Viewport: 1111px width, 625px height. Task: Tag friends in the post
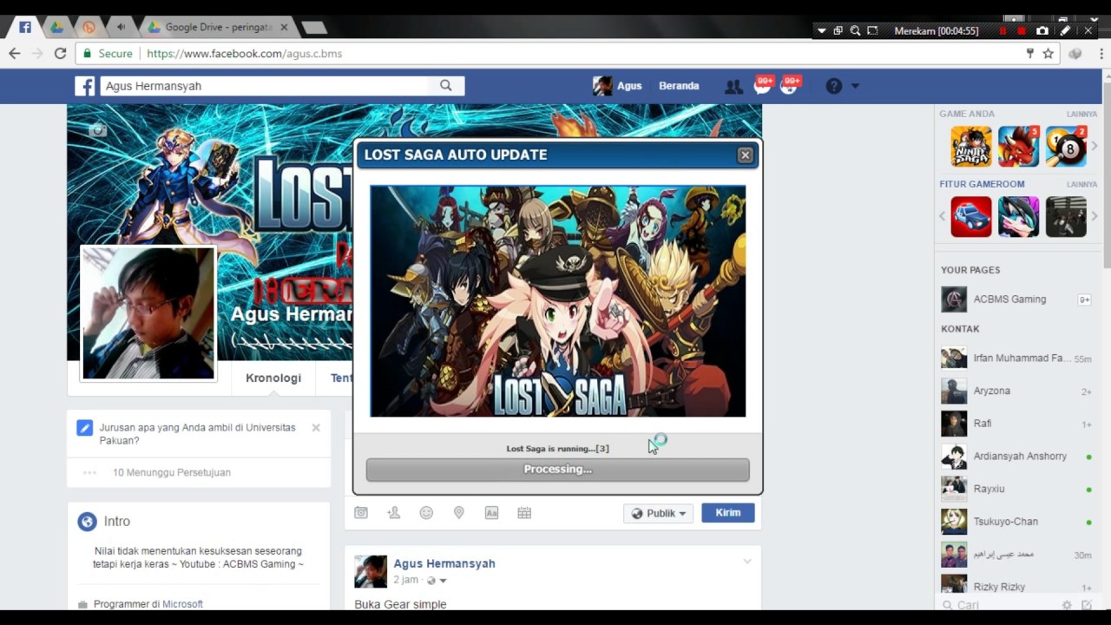tap(394, 513)
